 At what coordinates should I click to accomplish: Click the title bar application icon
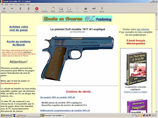[1, 1]
